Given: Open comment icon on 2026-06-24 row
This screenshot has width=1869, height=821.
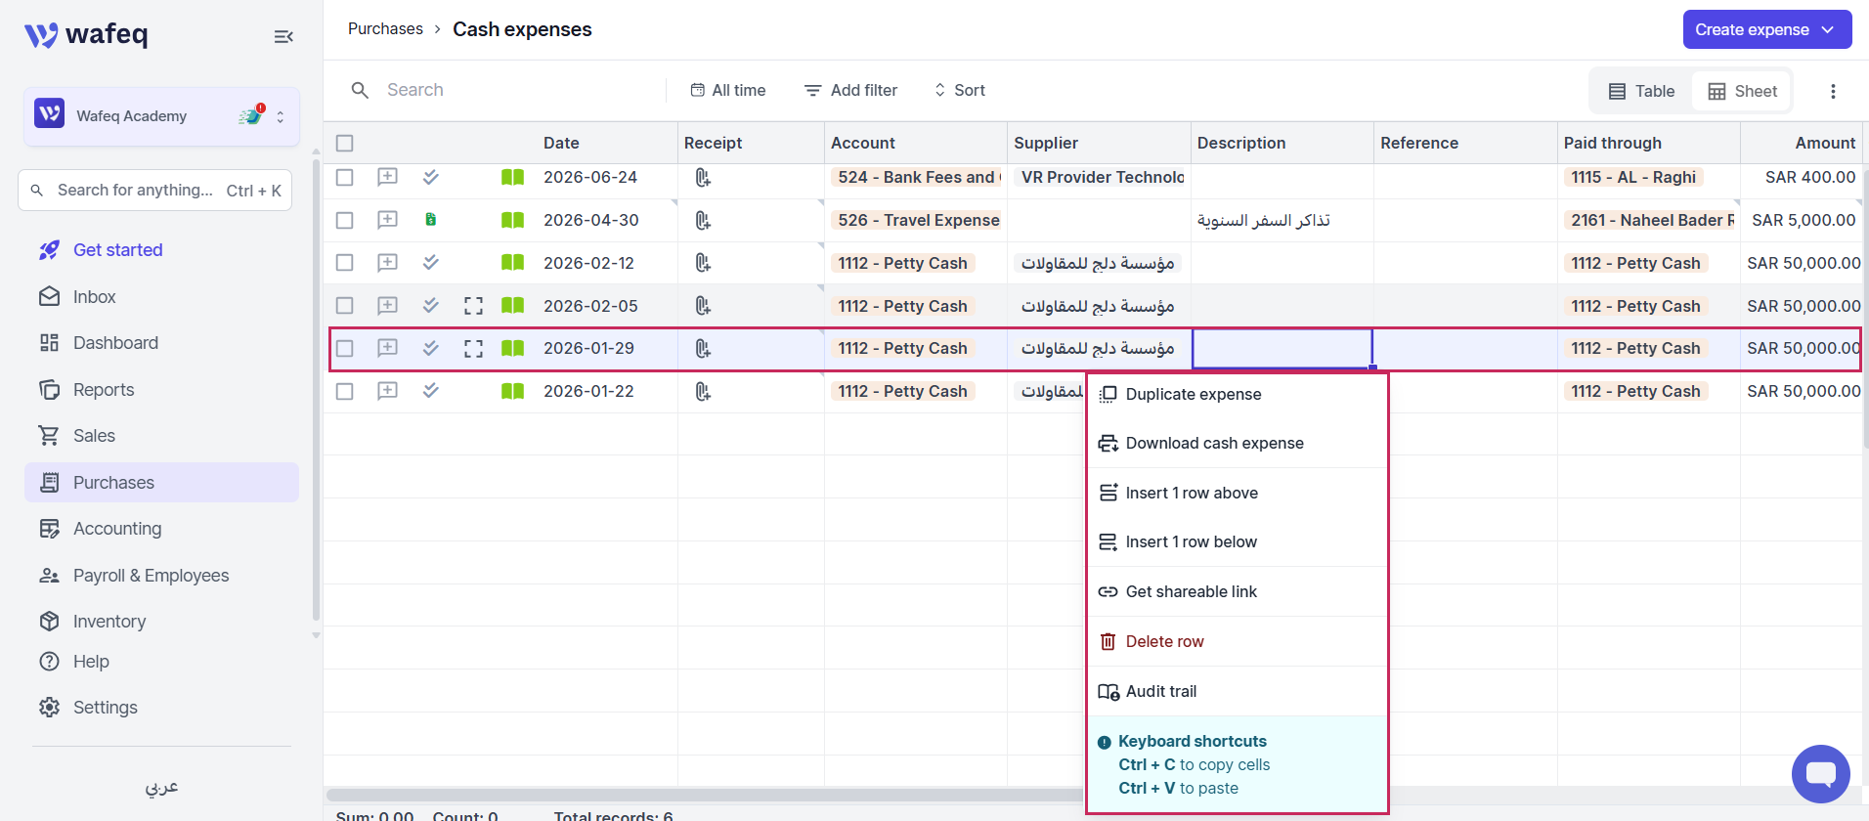Looking at the screenshot, I should pyautogui.click(x=387, y=177).
